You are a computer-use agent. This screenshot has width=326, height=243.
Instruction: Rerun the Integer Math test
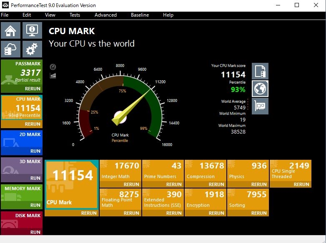tap(120, 184)
